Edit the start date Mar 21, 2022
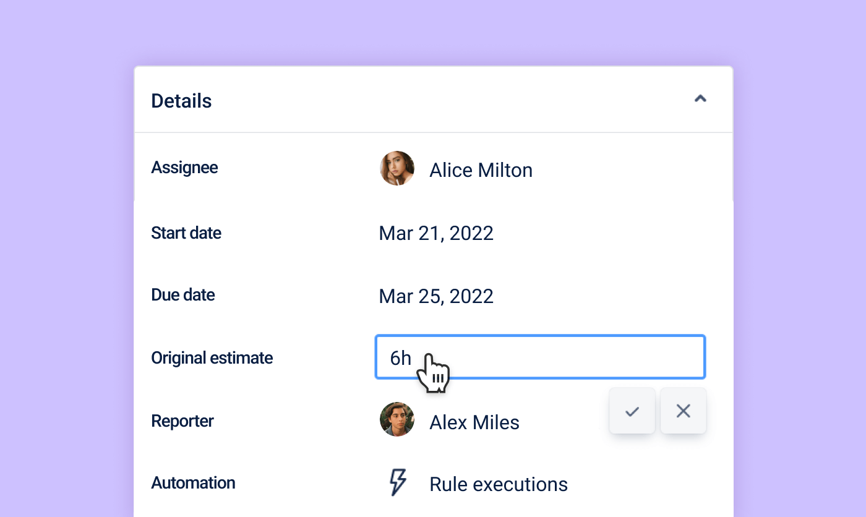866x517 pixels. point(436,233)
